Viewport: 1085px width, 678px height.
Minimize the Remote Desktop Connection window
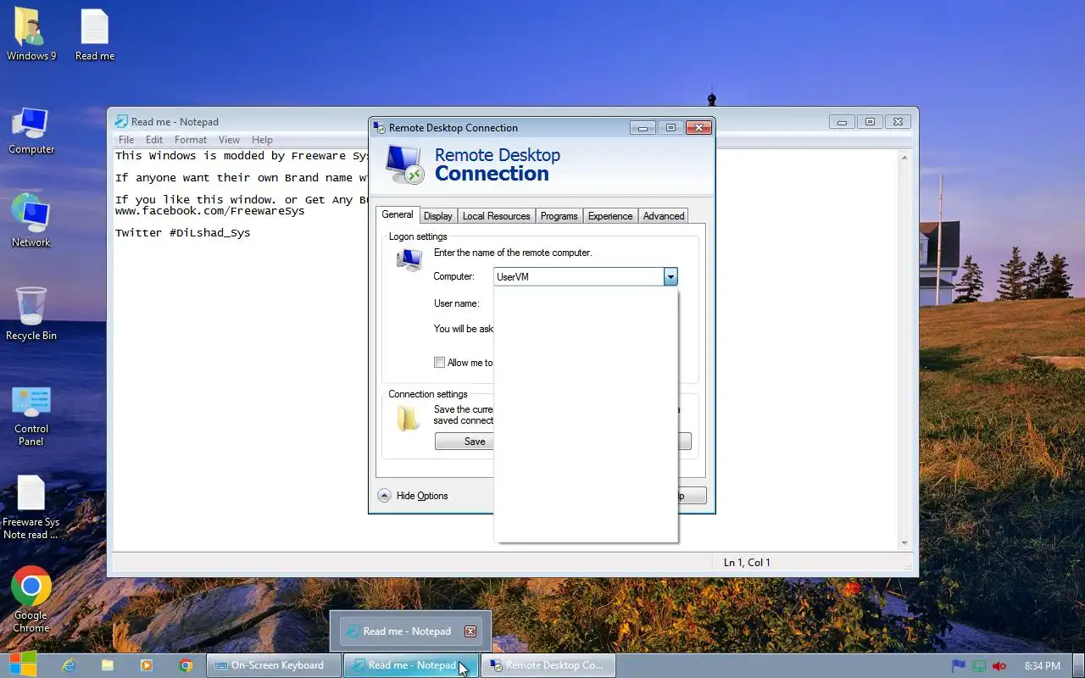(x=643, y=128)
